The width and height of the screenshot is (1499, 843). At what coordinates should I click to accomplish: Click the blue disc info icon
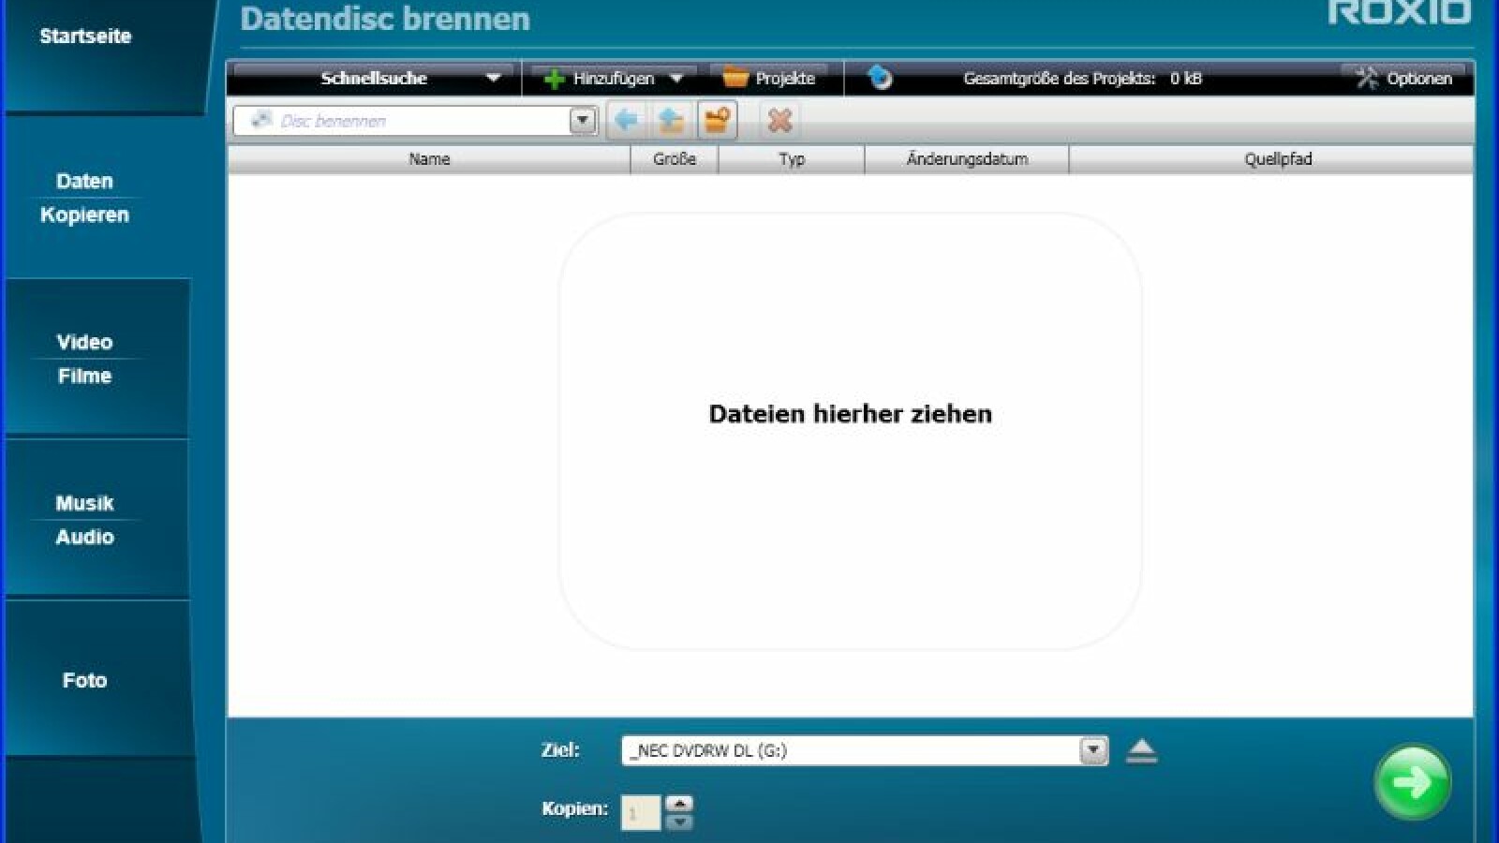(x=879, y=78)
